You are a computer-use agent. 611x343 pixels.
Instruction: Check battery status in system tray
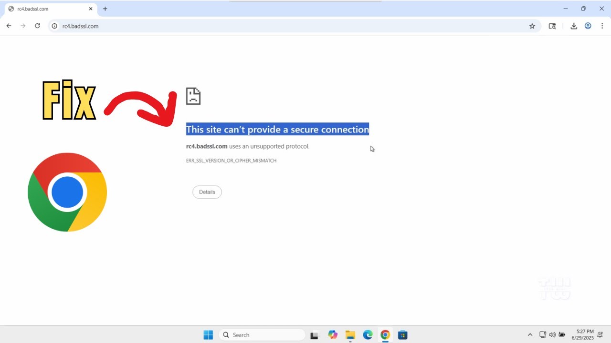coord(562,335)
